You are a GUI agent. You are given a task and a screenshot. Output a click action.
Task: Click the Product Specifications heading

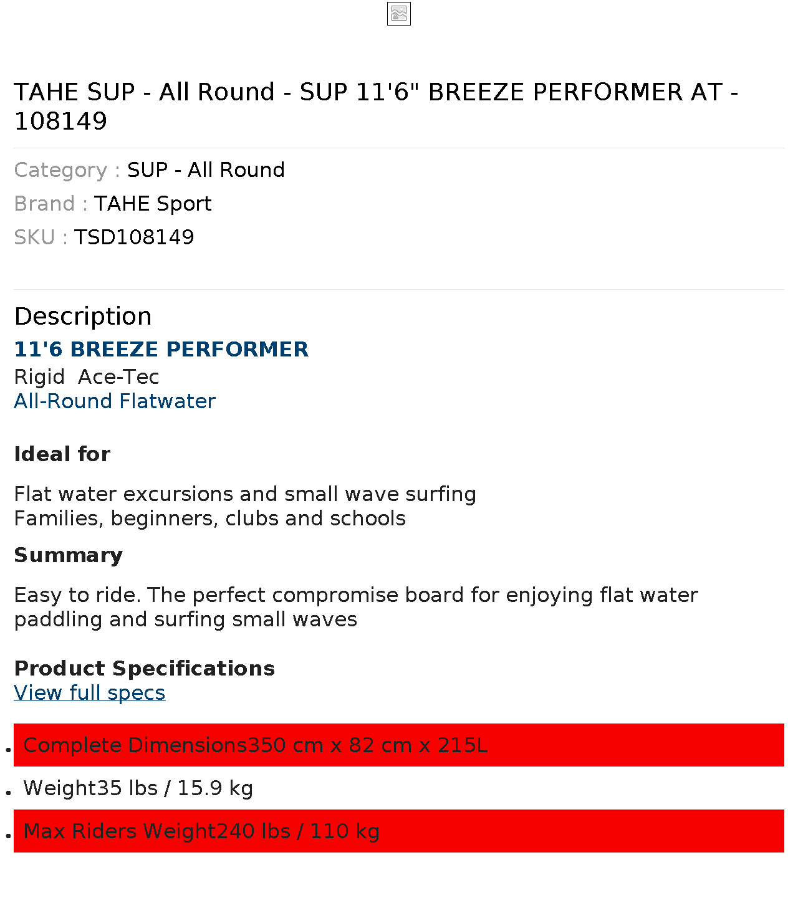(x=145, y=669)
